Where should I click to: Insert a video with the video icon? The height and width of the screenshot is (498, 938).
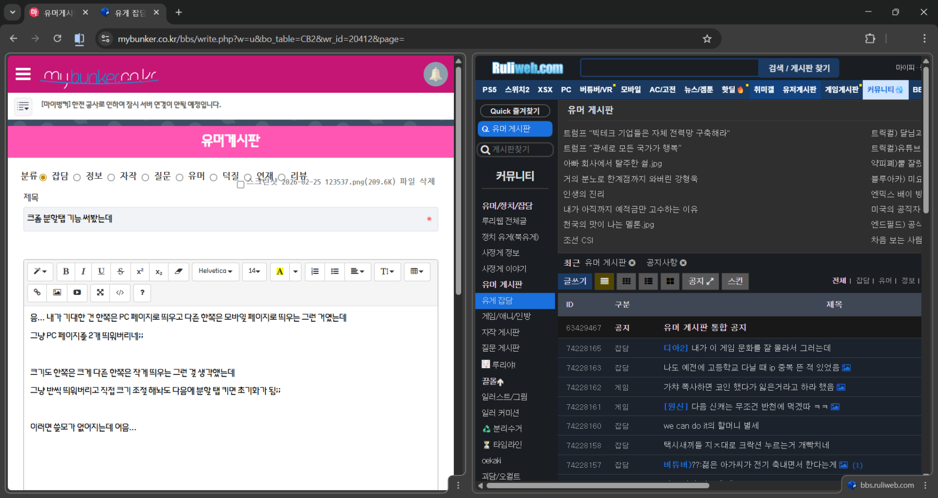pyautogui.click(x=77, y=293)
